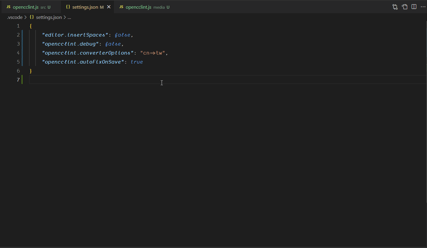Screen dimensions: 427x248
Task: Click the Open Changes icon in the editor toolbar
Action: click(395, 7)
